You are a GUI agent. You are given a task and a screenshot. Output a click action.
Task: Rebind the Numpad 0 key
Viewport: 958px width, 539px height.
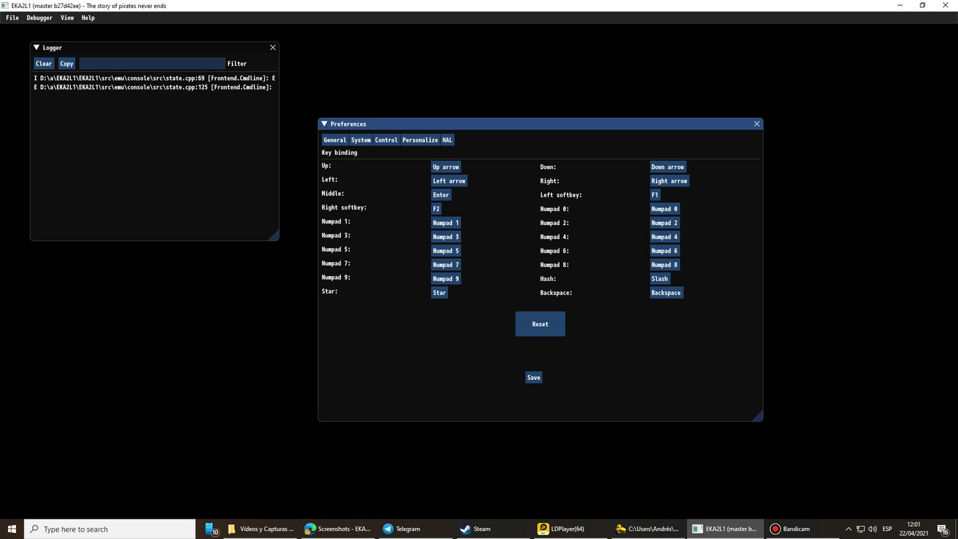pyautogui.click(x=665, y=209)
